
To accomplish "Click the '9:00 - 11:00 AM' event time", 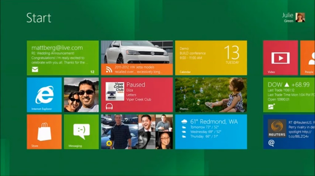I will coord(191,58).
